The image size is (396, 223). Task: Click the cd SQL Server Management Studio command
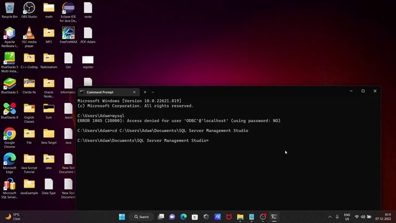tap(163, 131)
